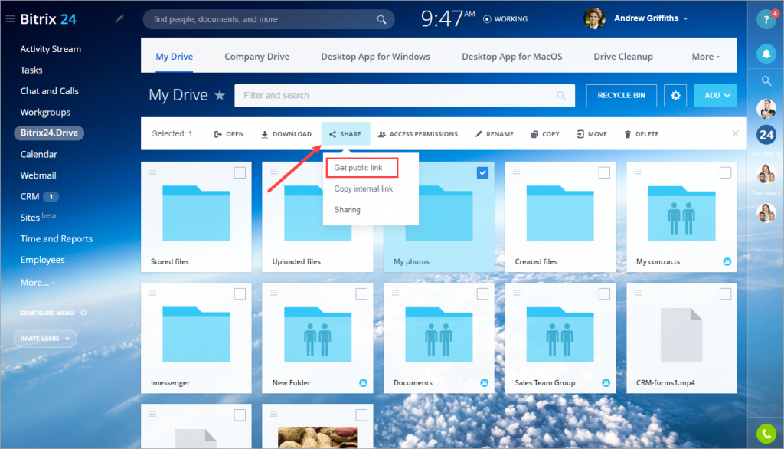The width and height of the screenshot is (784, 449).
Task: Open Activity Stream in sidebar
Action: 51,49
